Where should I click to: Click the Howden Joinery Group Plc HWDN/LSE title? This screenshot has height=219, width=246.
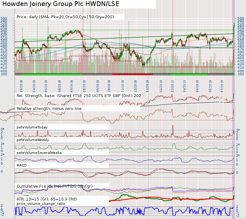(x=61, y=4)
